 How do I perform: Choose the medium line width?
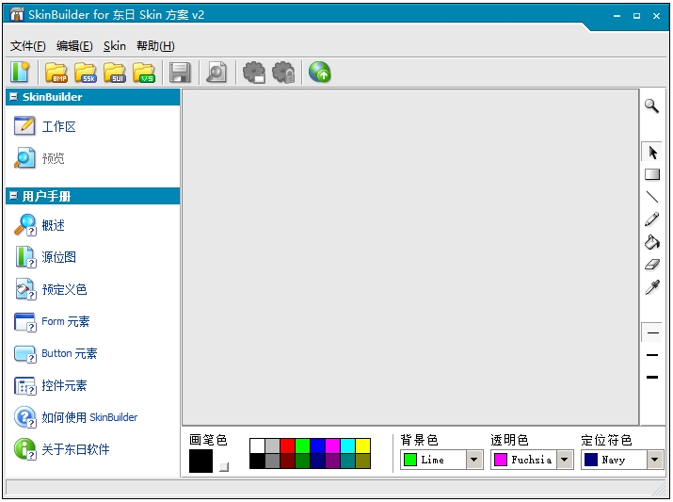[652, 355]
